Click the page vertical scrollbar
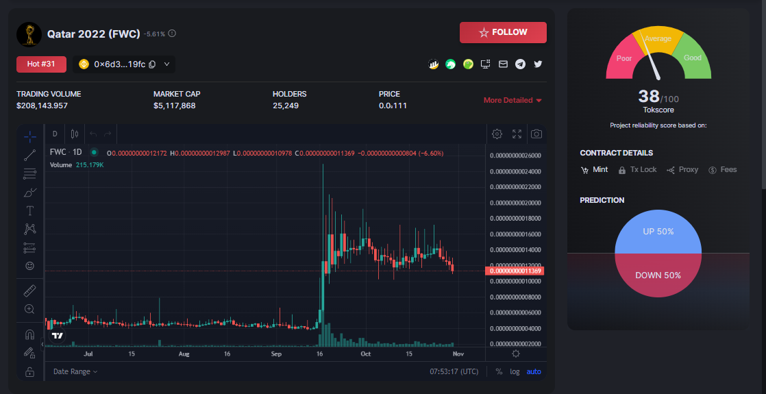This screenshot has height=394, width=766. point(763,95)
